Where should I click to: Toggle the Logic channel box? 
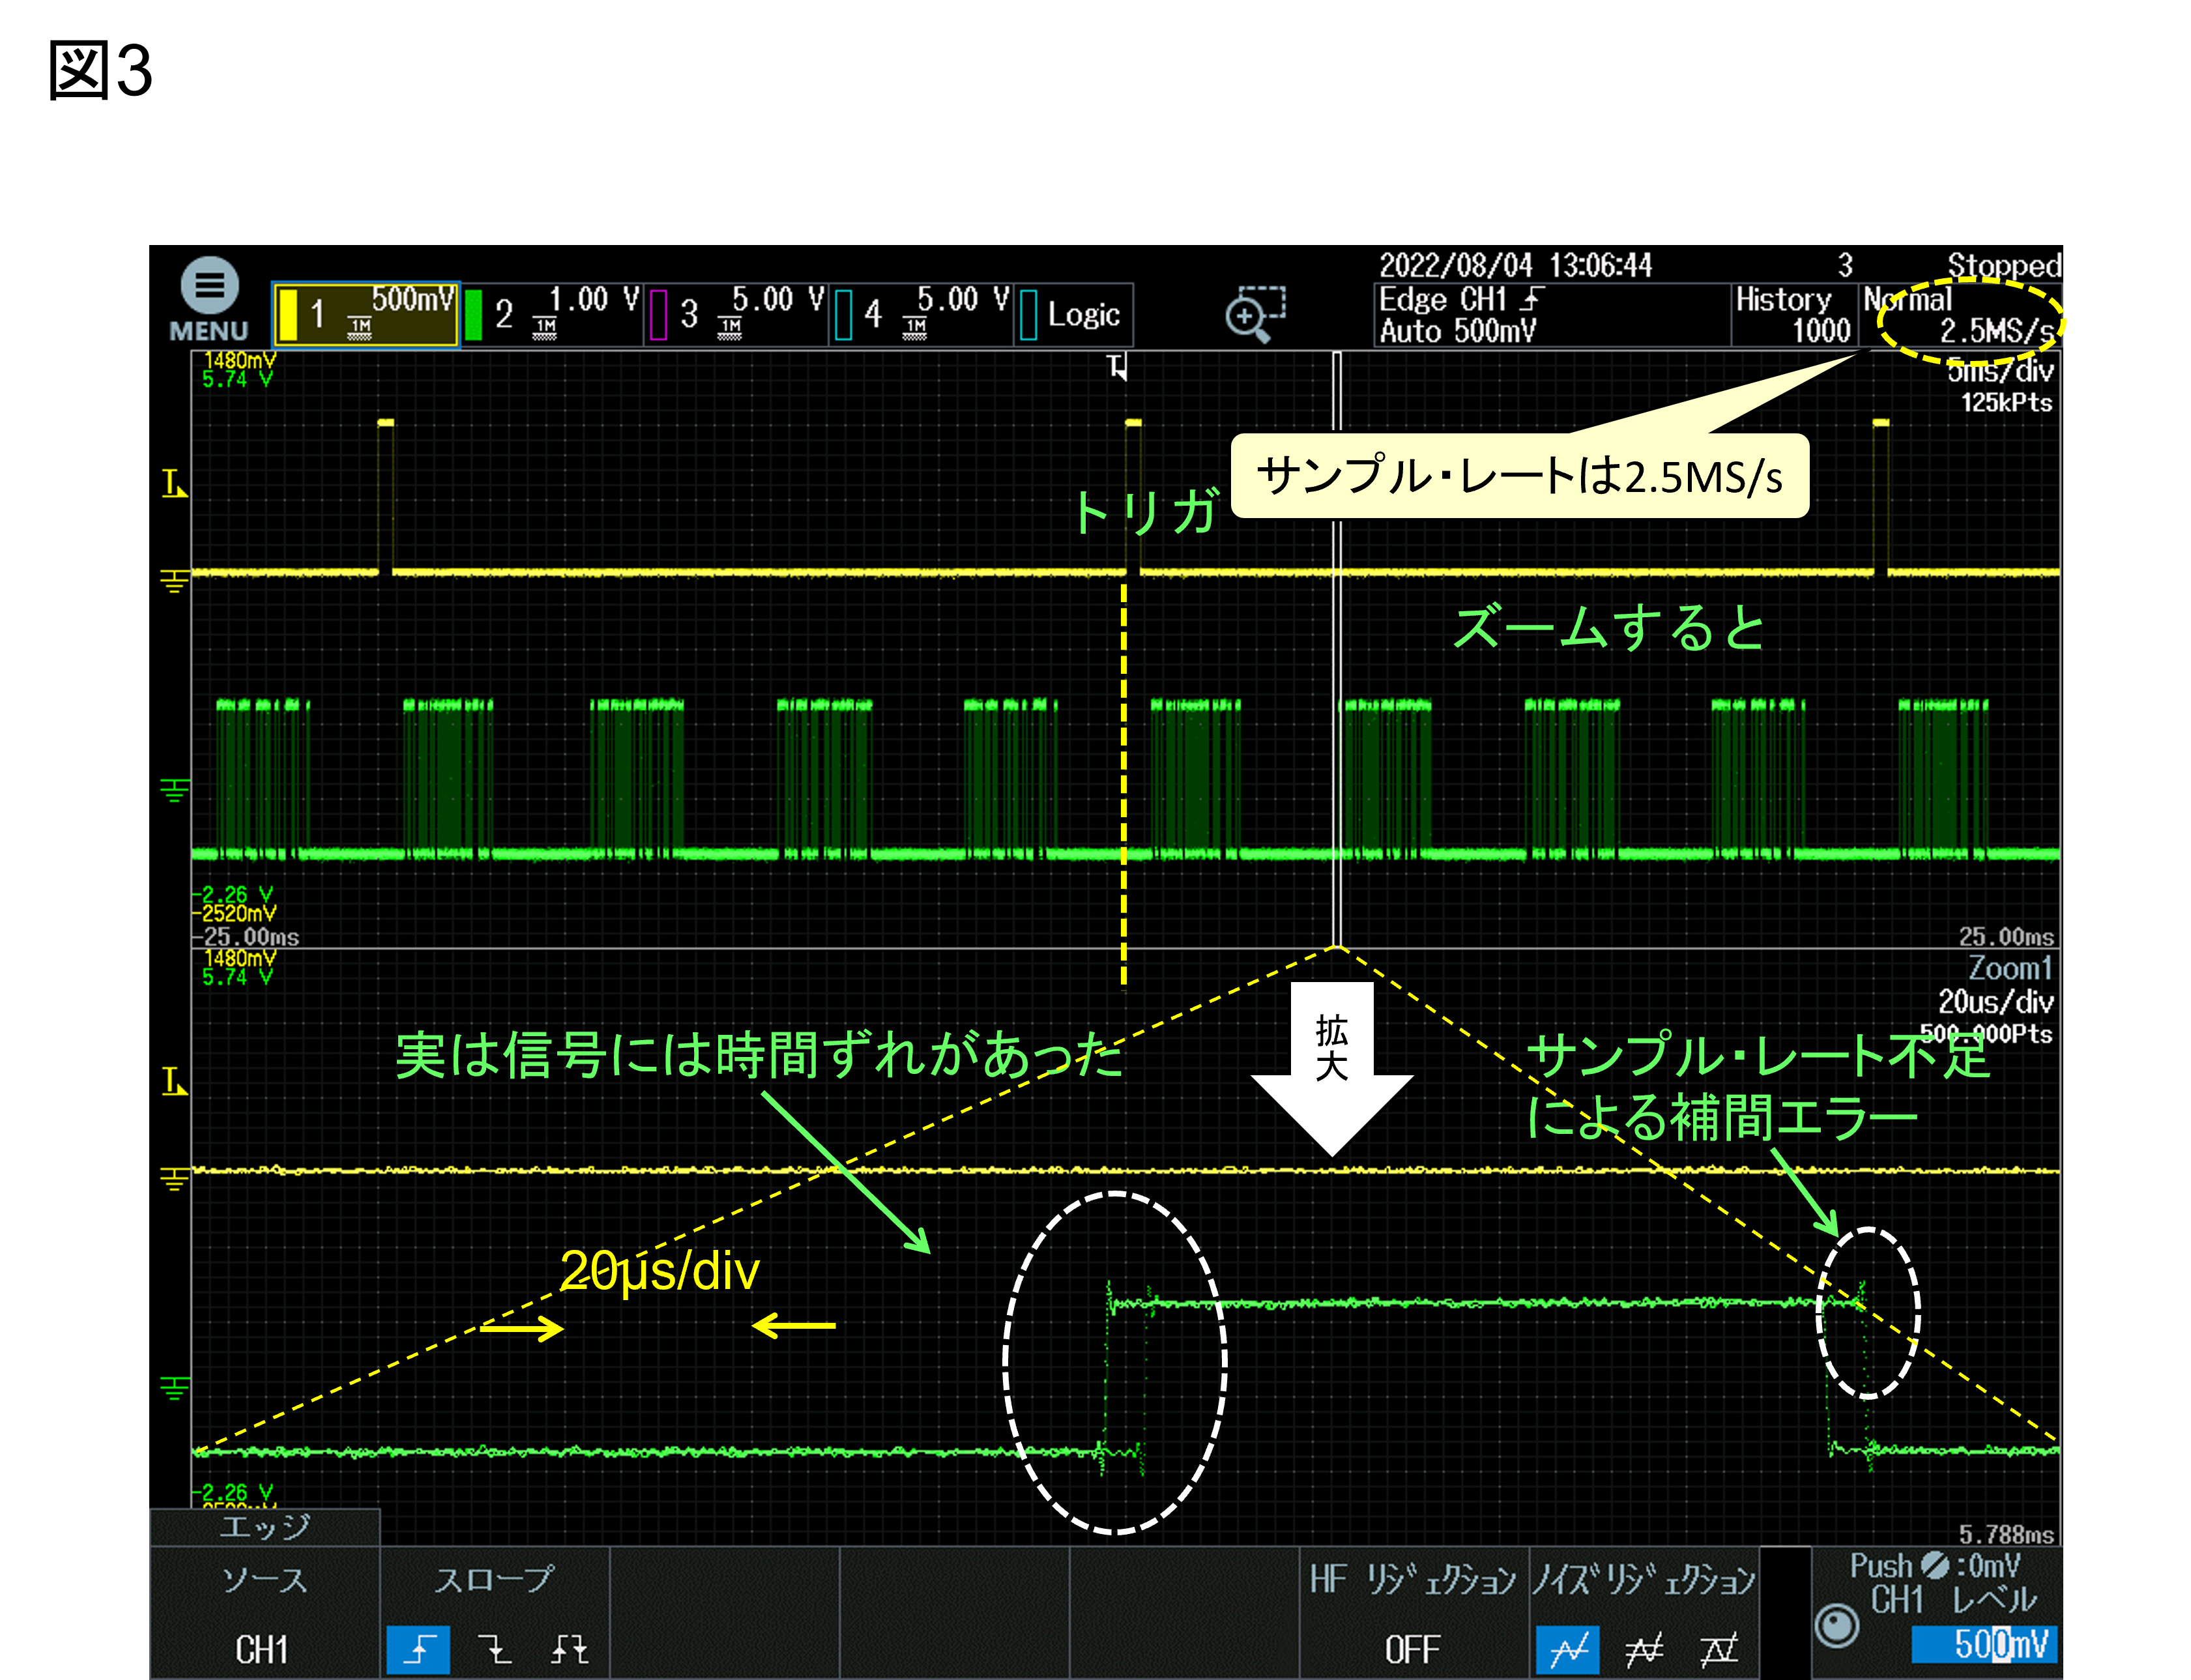click(x=1074, y=314)
